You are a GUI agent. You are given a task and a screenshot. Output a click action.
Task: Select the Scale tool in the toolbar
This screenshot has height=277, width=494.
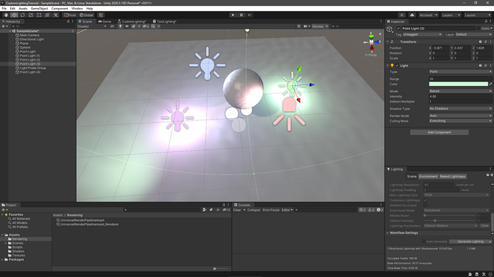tap(30, 15)
